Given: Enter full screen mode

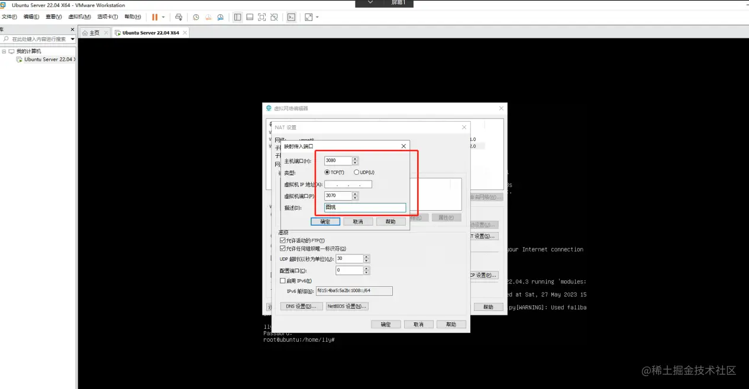Looking at the screenshot, I should point(262,17).
